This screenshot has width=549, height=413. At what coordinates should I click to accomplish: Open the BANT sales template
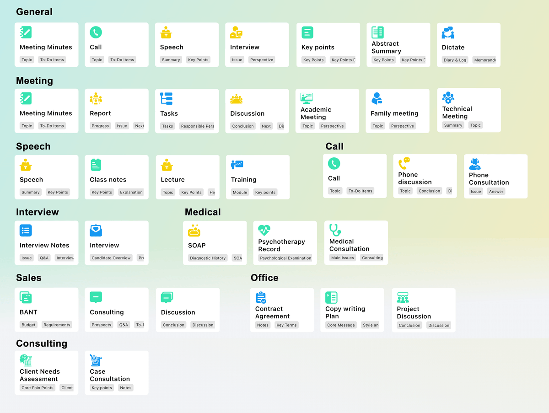pyautogui.click(x=46, y=310)
